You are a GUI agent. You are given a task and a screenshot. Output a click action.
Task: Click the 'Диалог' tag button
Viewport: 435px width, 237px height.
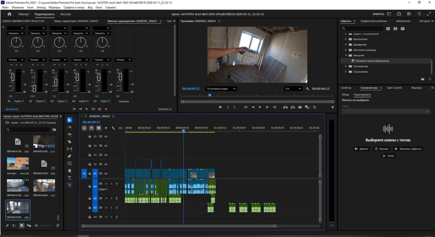361,149
